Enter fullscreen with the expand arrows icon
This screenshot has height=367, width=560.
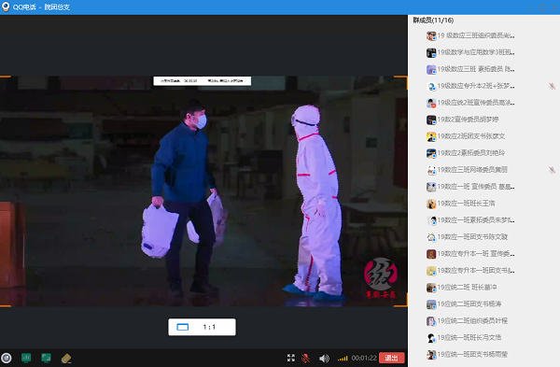291,358
